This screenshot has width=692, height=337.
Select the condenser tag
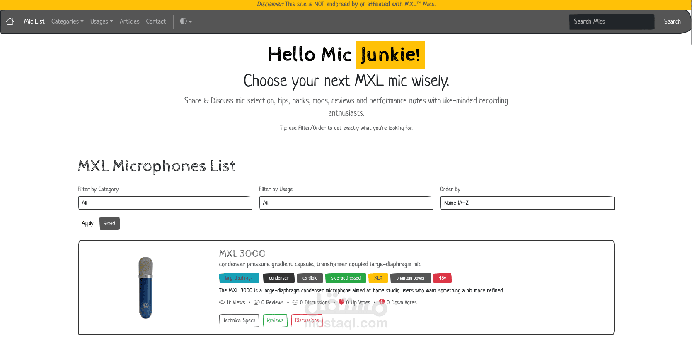(x=278, y=278)
